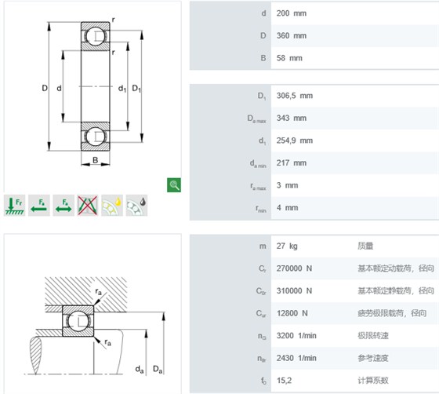Click the crossed-out misalignment icon
This screenshot has height=394, width=439.
click(x=88, y=206)
